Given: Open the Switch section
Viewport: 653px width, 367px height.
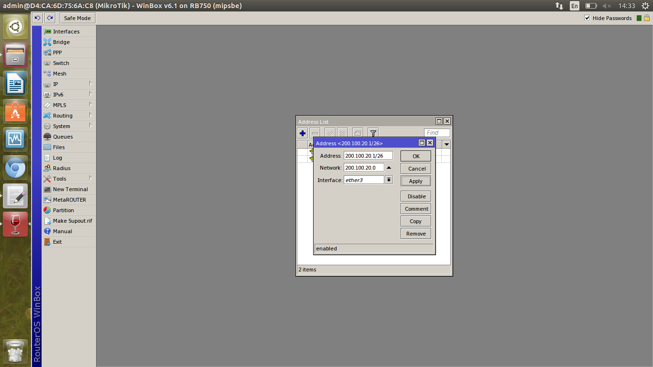Looking at the screenshot, I should pos(69,63).
